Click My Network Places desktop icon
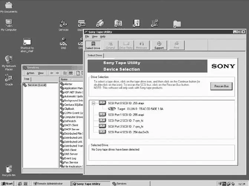Image resolution: width=249 pixels, height=186 pixels. point(9,63)
